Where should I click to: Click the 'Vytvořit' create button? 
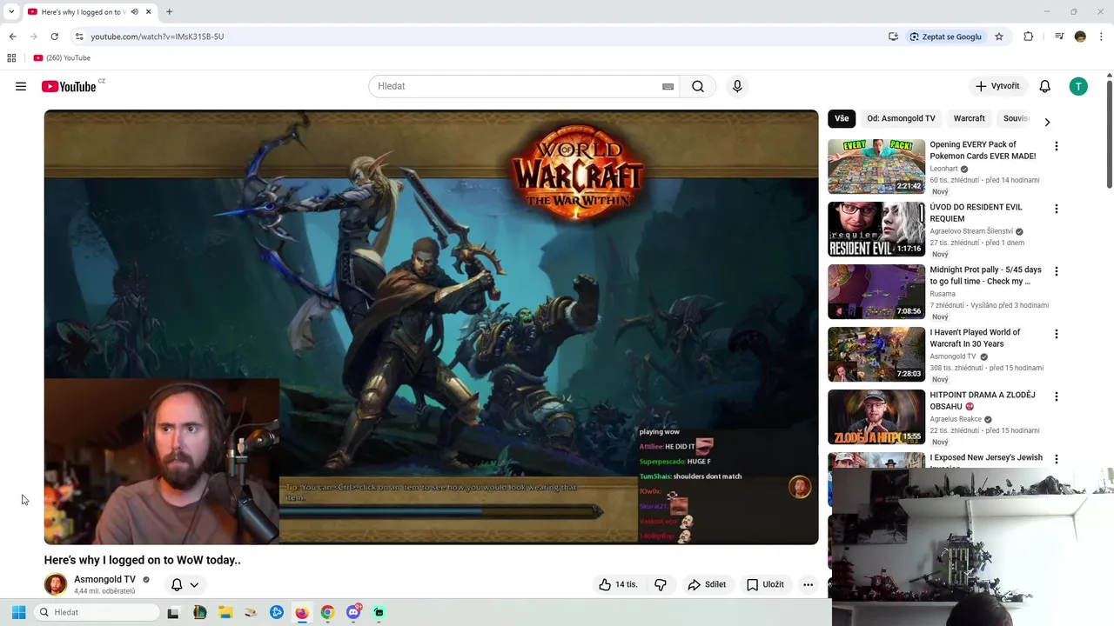(997, 86)
